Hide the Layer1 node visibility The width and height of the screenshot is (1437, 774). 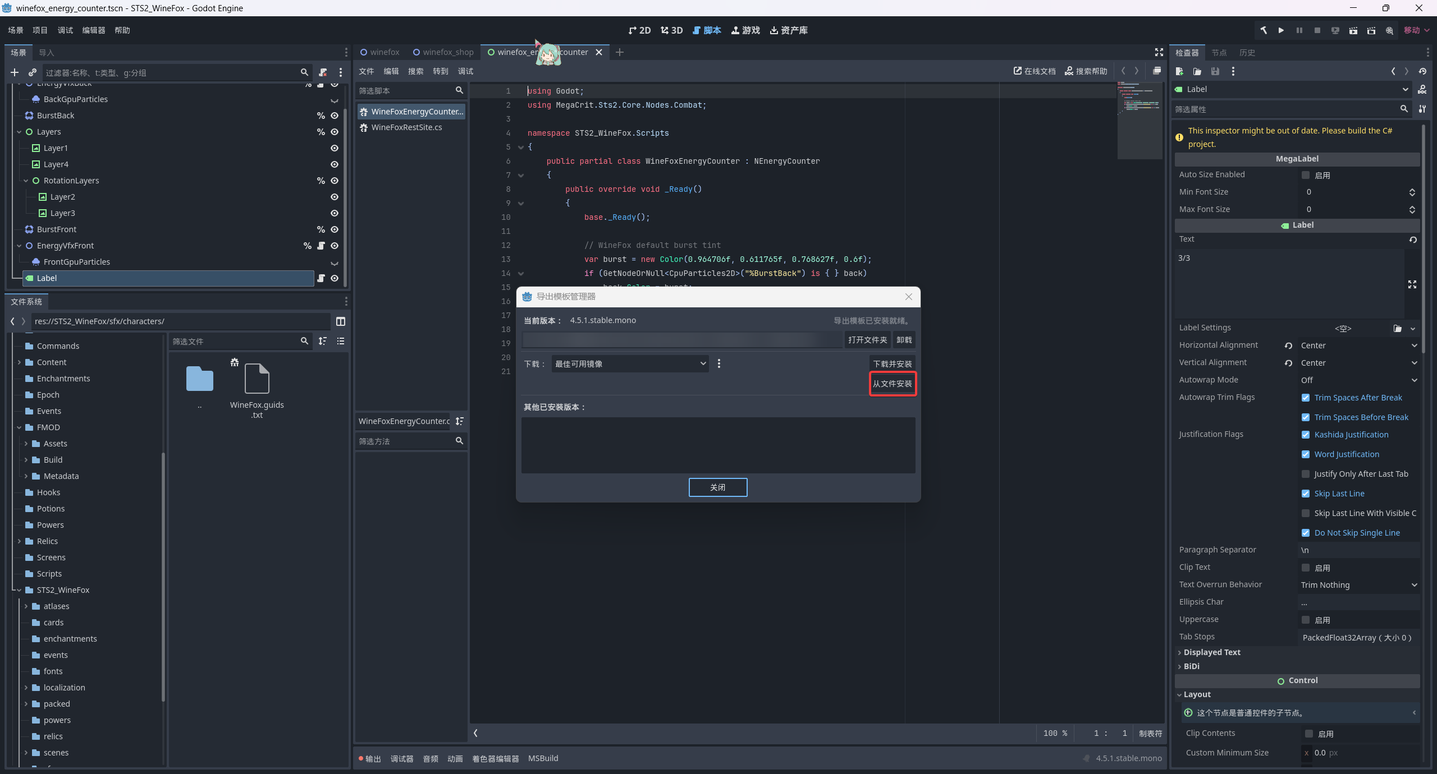pyautogui.click(x=335, y=148)
